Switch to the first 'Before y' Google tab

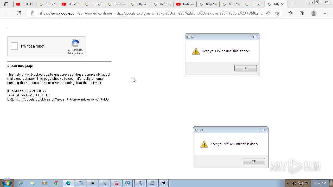(x=116, y=4)
